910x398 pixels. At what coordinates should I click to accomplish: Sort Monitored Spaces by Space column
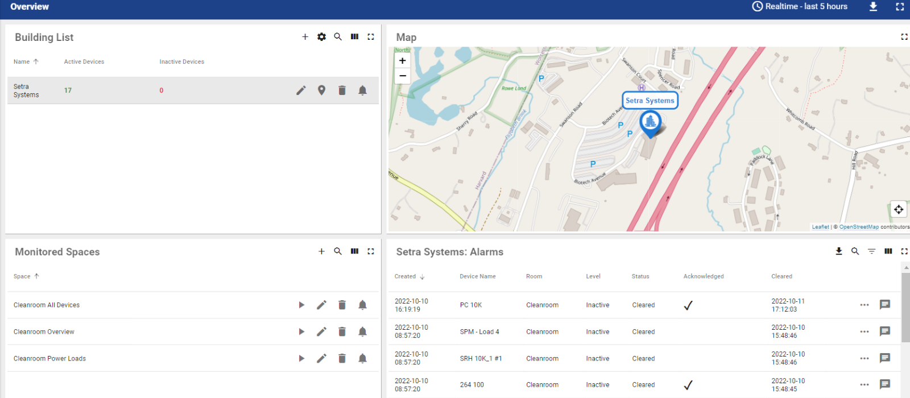tap(26, 276)
